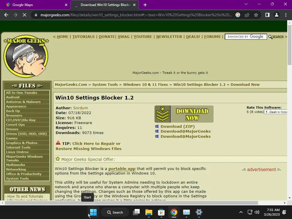Click Win10 Settings Blocker 1.2 breadcrumb
Image resolution: width=292 pixels, height=219 pixels.
(x=199, y=84)
